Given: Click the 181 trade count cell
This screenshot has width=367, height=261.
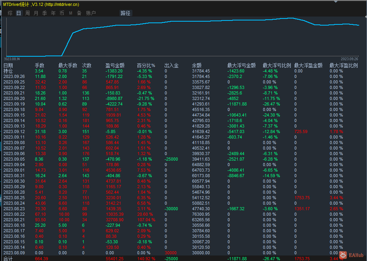Looking at the screenshot, I should tap(86, 120).
